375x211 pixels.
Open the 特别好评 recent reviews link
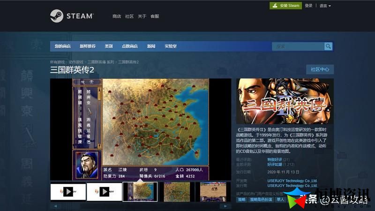click(275, 159)
